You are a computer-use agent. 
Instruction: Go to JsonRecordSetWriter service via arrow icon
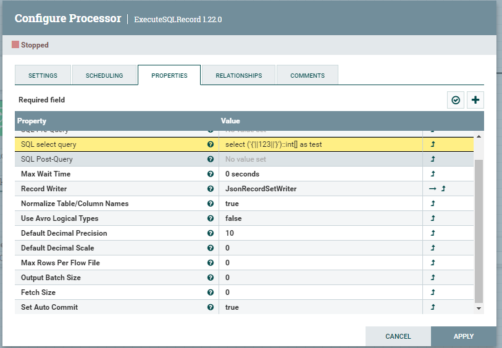(432, 189)
